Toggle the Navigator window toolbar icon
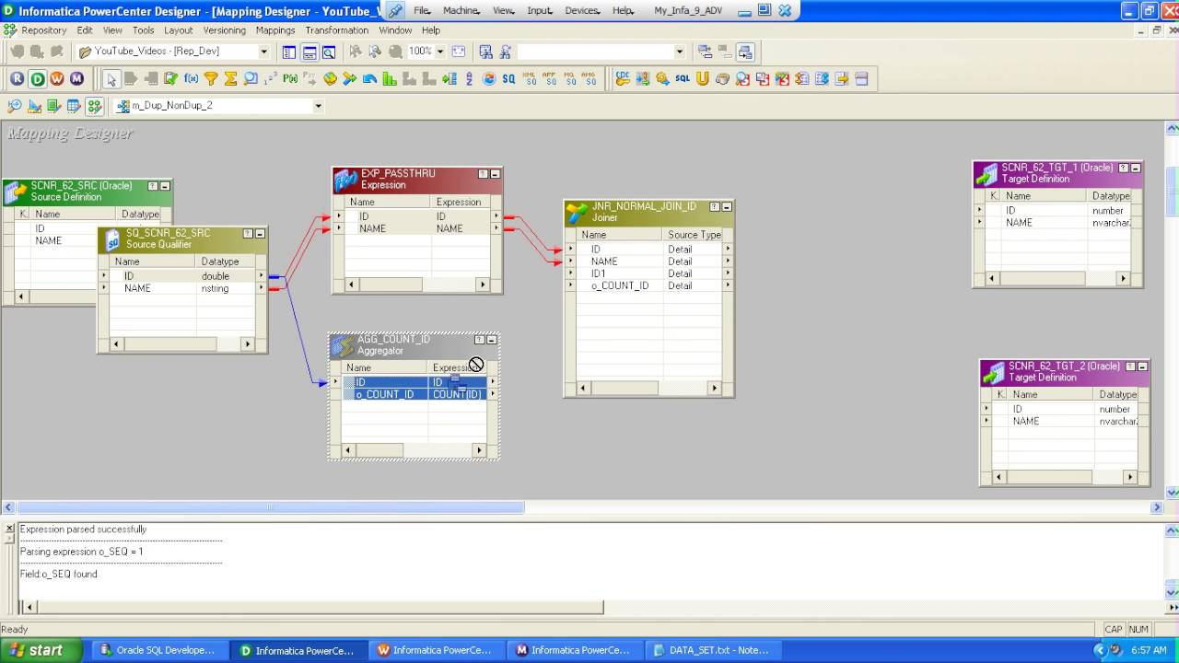The width and height of the screenshot is (1179, 663). [289, 52]
